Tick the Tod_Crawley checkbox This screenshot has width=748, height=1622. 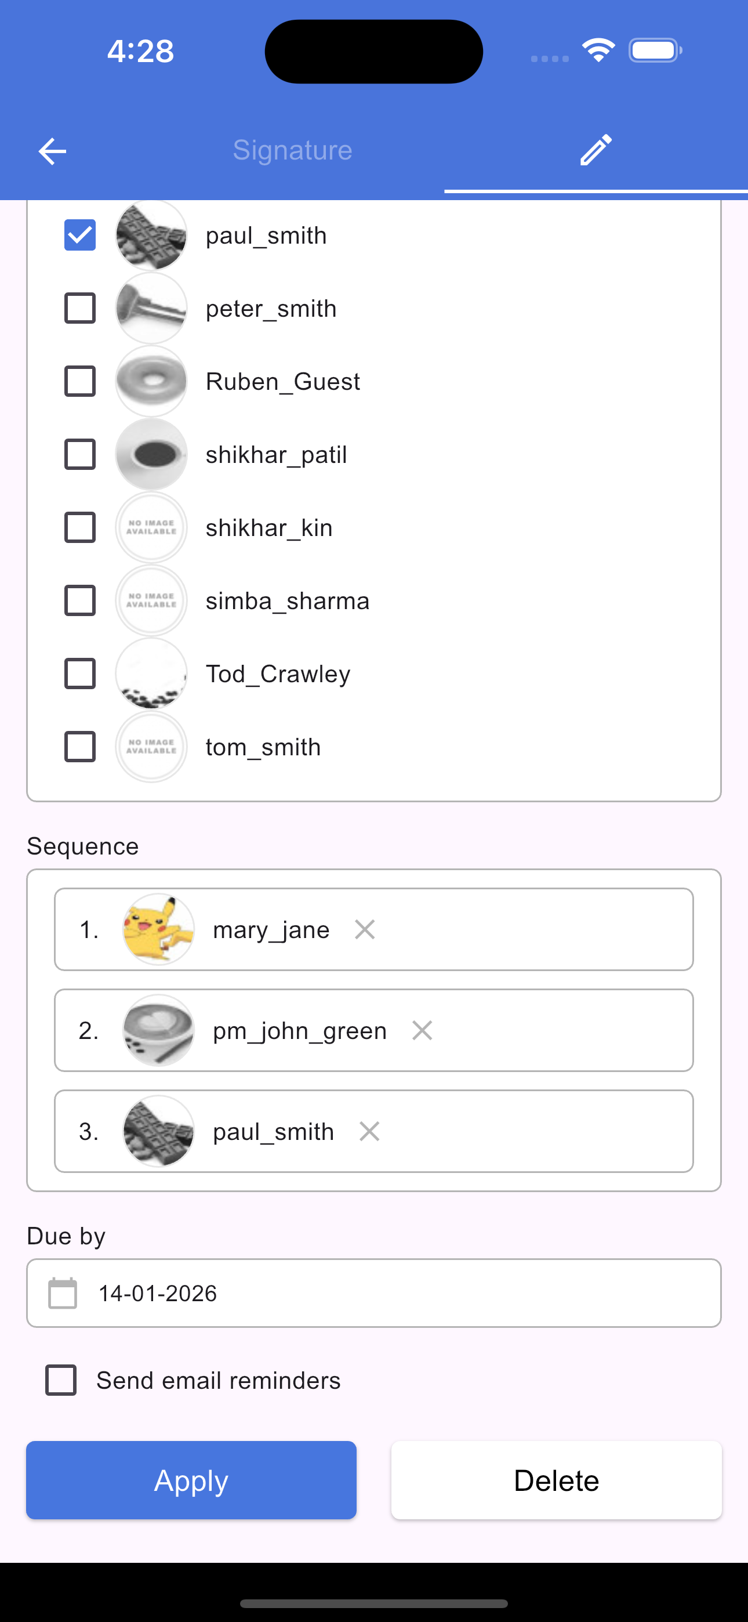(80, 674)
